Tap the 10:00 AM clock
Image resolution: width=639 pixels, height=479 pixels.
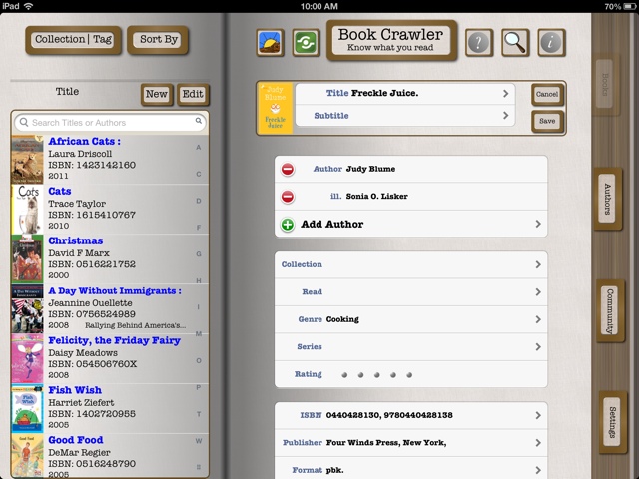click(319, 6)
